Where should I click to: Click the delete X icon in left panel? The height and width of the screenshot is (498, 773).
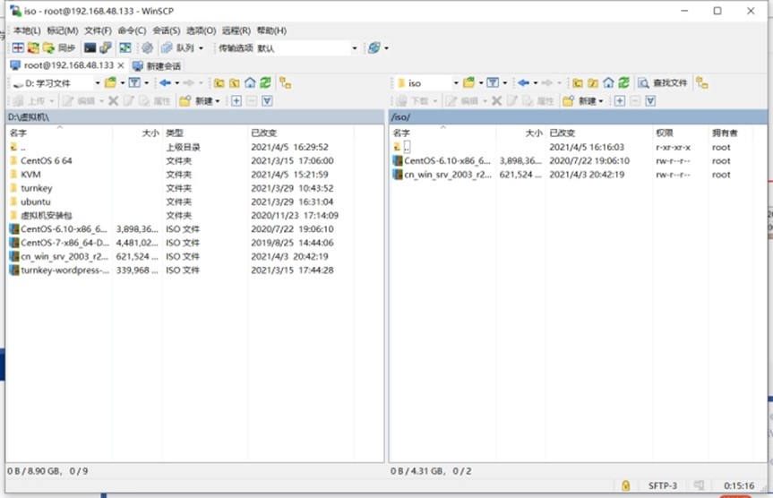(x=114, y=101)
